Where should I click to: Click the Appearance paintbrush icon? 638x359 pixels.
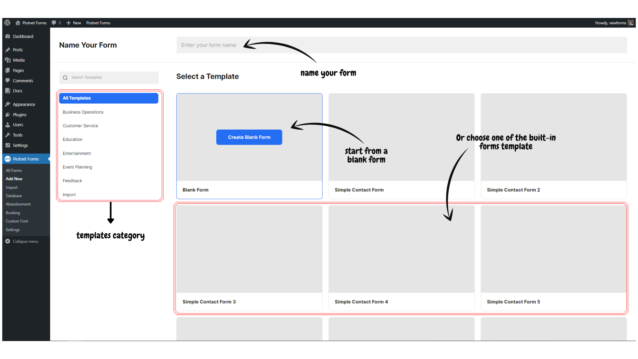pos(8,104)
